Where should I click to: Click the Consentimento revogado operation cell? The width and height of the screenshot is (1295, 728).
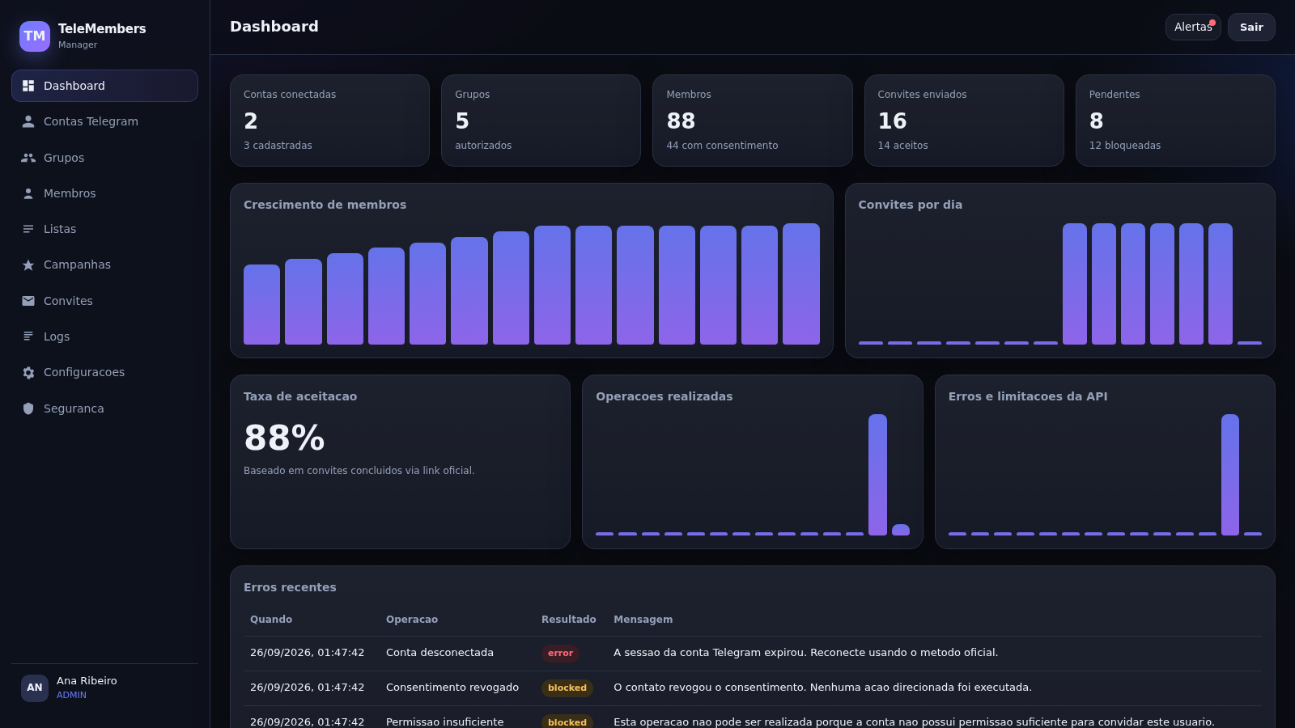point(452,688)
